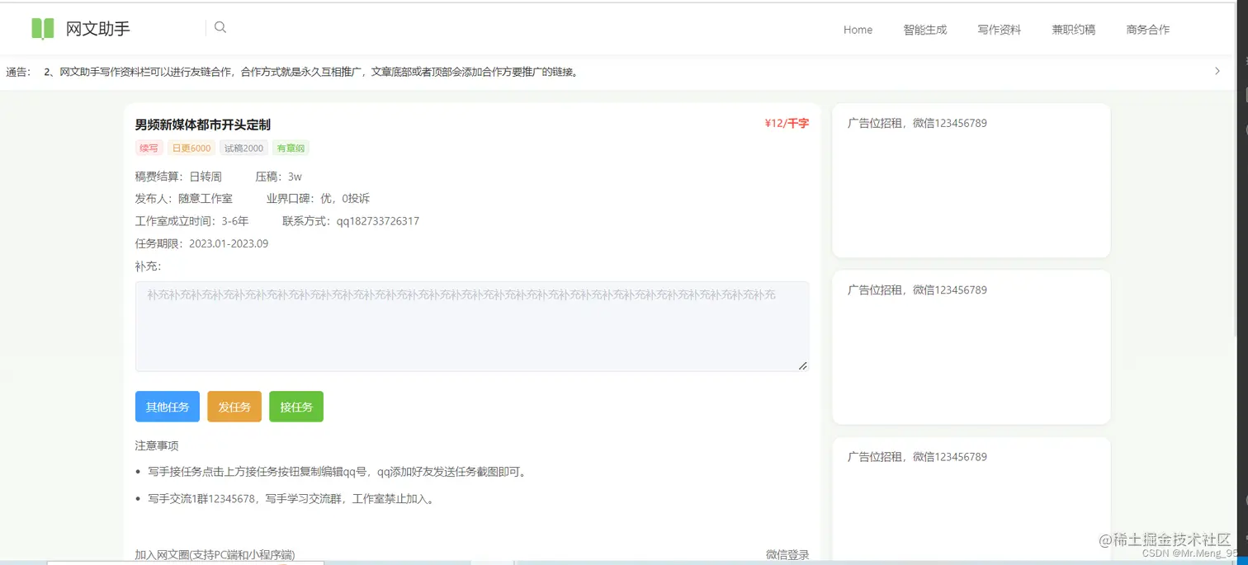1248x565 pixels.
Task: Click the textarea resize handle
Action: (x=801, y=365)
